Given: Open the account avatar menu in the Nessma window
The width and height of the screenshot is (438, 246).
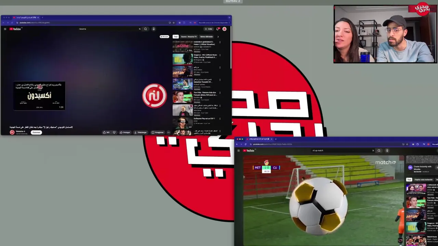Looking at the screenshot, I should [x=224, y=29].
